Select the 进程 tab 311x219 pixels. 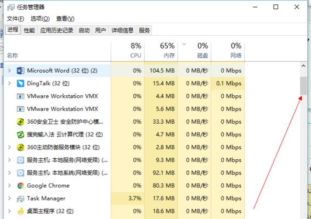click(13, 30)
